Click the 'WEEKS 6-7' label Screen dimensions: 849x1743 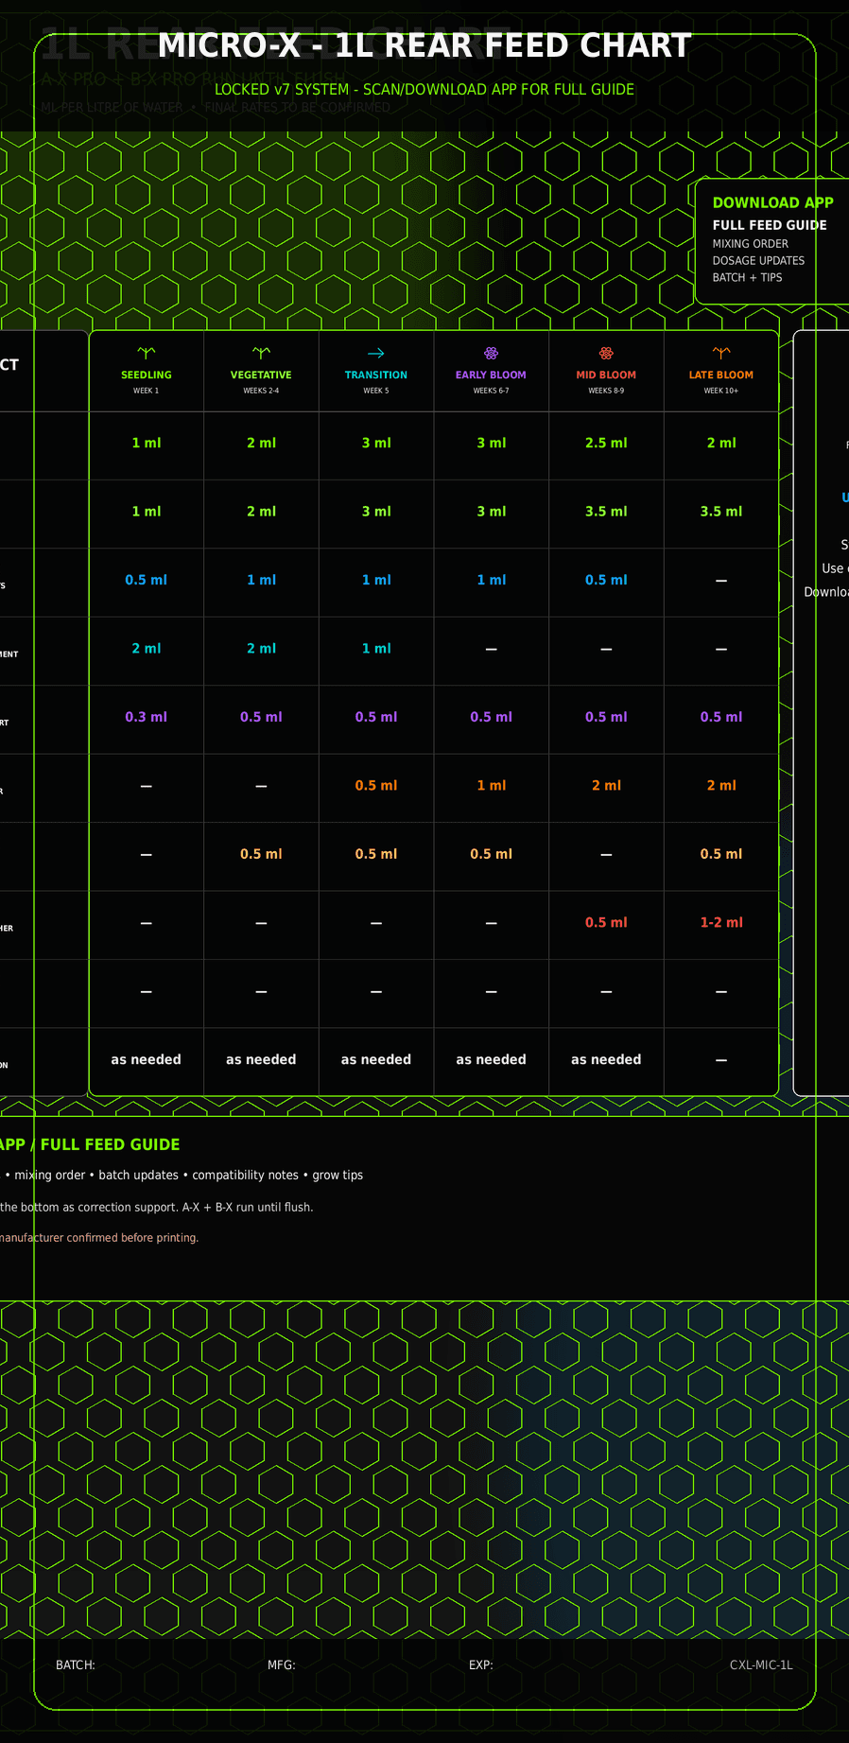coord(491,391)
